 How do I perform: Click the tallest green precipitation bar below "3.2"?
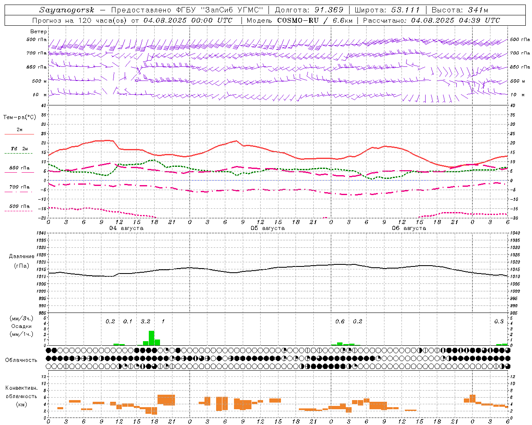pos(152,338)
